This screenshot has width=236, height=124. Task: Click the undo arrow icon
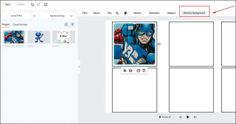coord(32,4)
